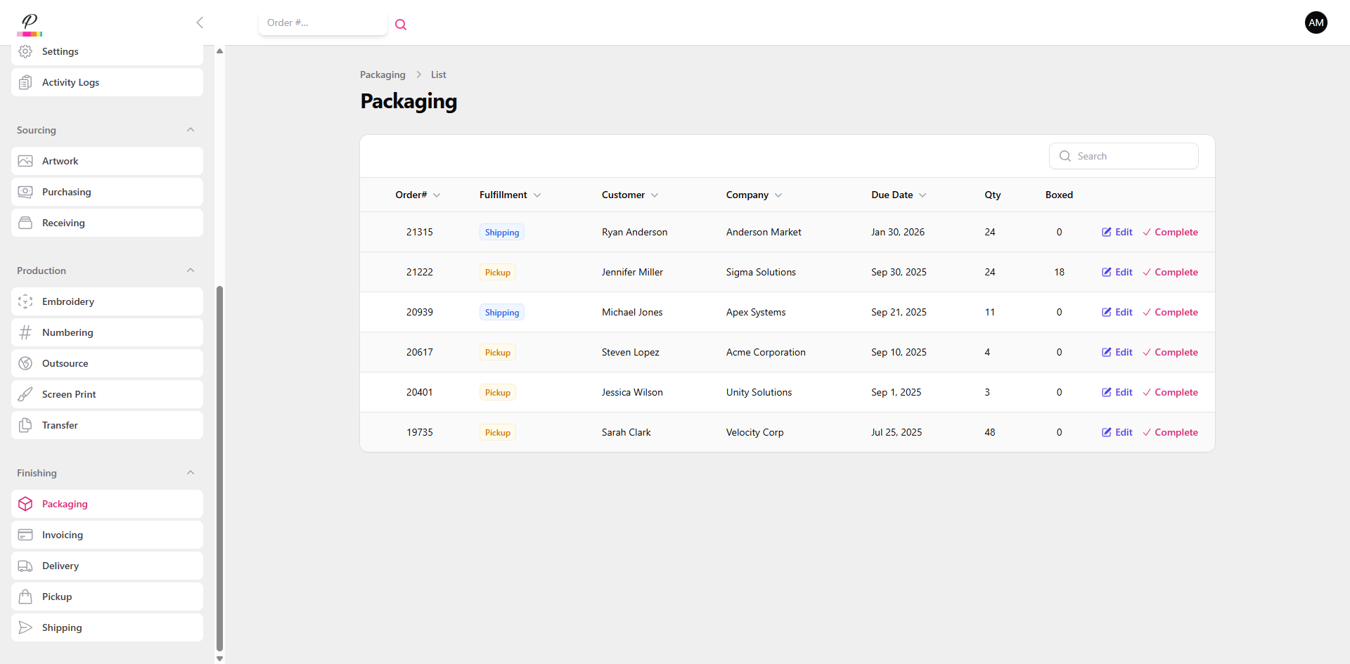Click the Packaging breadcrumb link
The image size is (1350, 664).
tap(382, 74)
